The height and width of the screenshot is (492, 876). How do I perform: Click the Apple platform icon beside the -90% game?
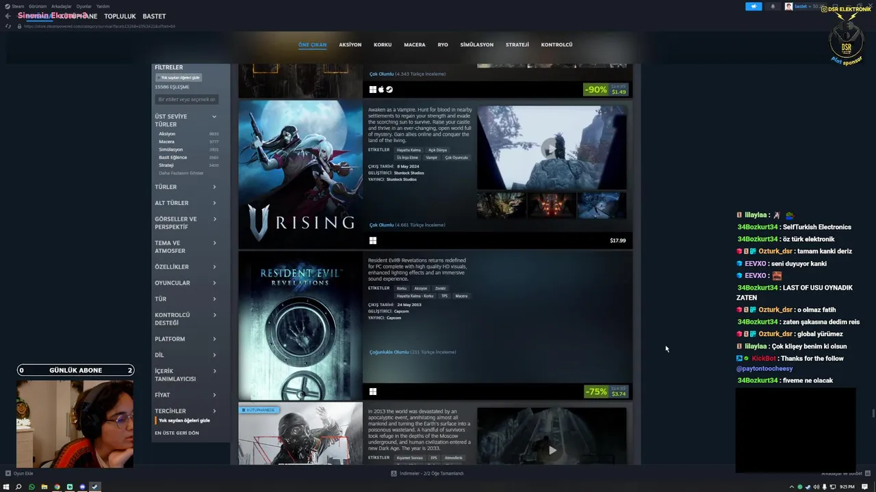381,90
